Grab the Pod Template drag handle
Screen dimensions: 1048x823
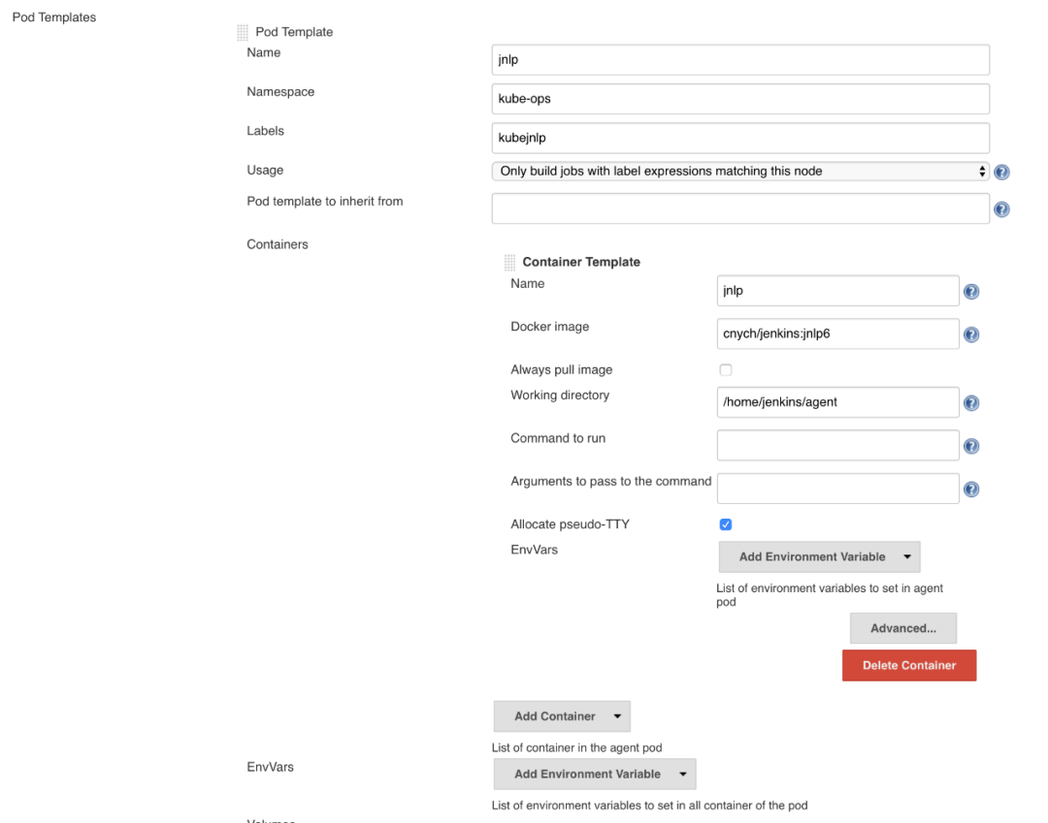[243, 33]
